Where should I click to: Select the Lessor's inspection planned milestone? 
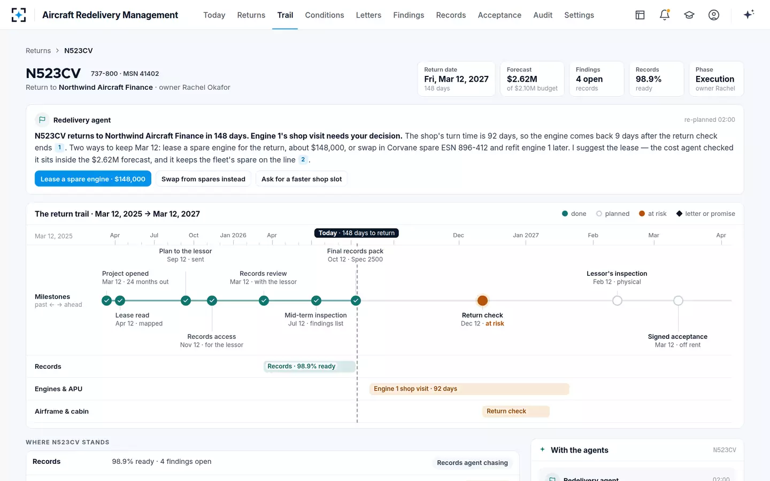point(618,300)
